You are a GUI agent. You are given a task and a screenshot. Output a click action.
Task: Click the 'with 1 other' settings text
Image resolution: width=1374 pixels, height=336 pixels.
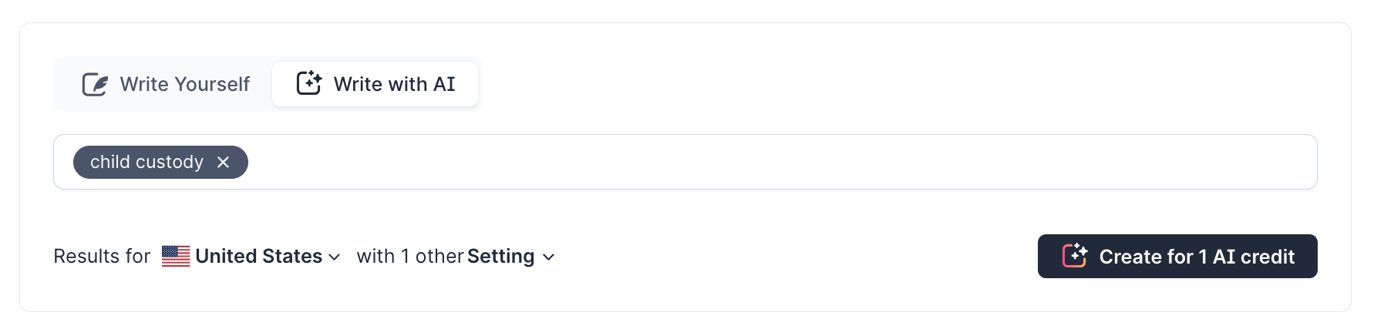[x=410, y=256]
